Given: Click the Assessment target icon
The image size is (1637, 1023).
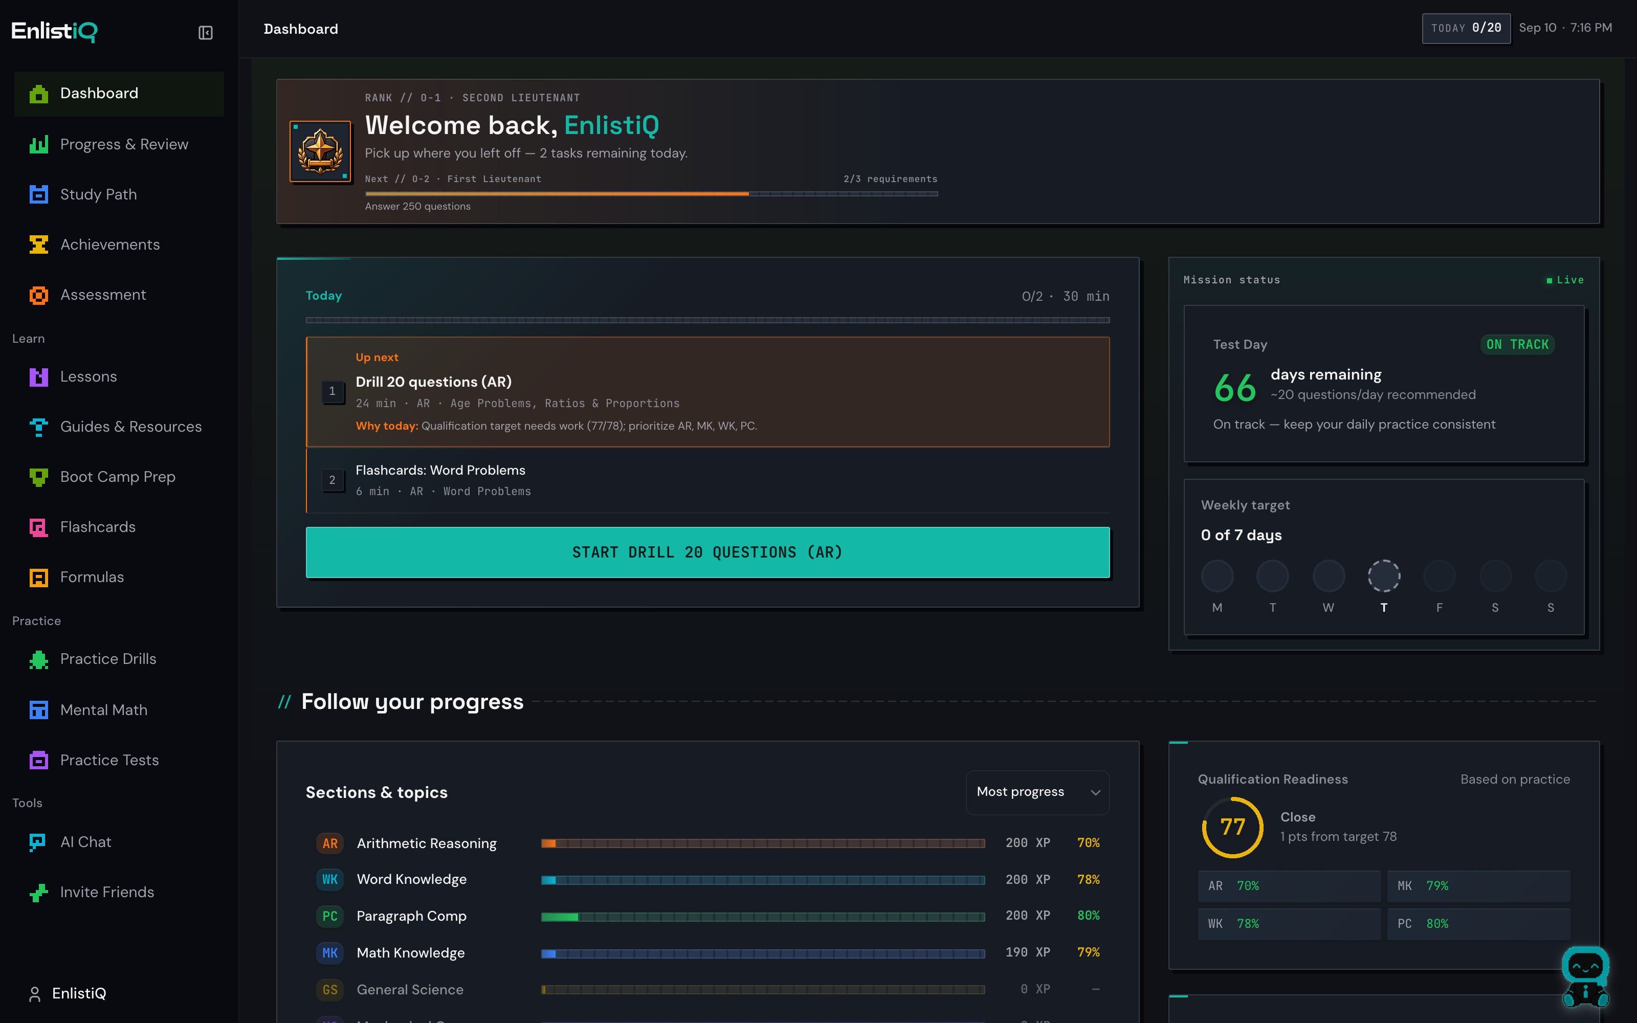Looking at the screenshot, I should [x=38, y=295].
